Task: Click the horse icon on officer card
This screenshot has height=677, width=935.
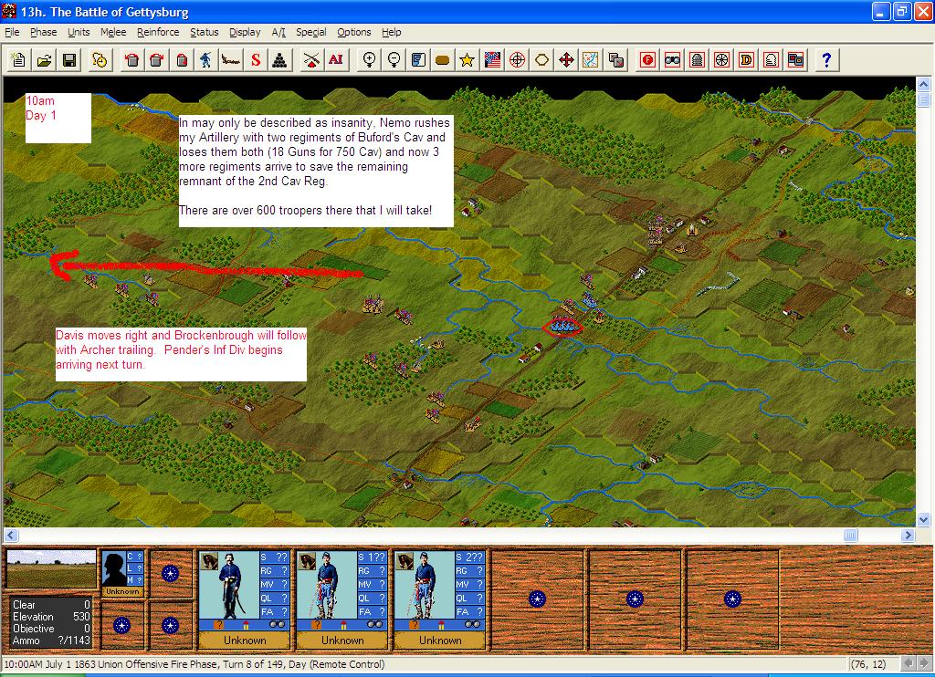Action: point(209,561)
